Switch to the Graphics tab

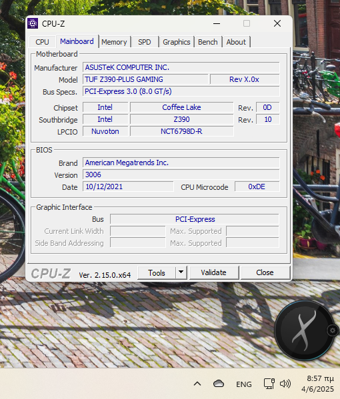click(x=177, y=42)
